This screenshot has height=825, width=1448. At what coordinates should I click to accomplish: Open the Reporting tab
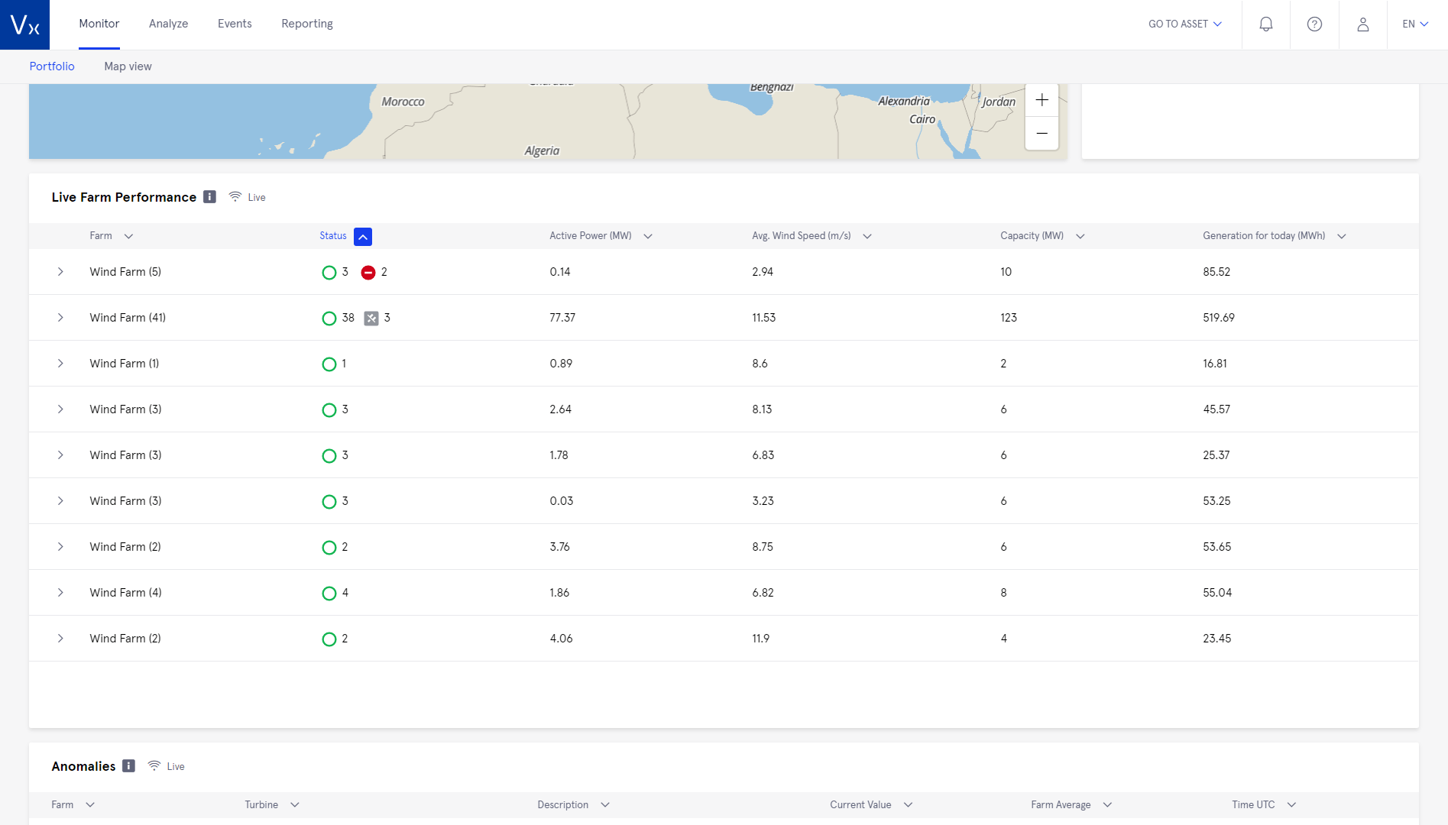[x=307, y=24]
